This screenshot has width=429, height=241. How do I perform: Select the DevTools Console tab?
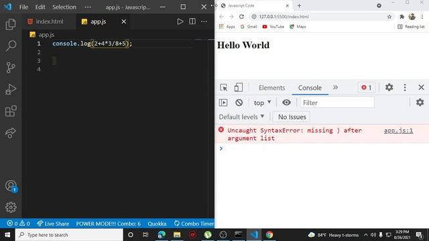tap(310, 88)
